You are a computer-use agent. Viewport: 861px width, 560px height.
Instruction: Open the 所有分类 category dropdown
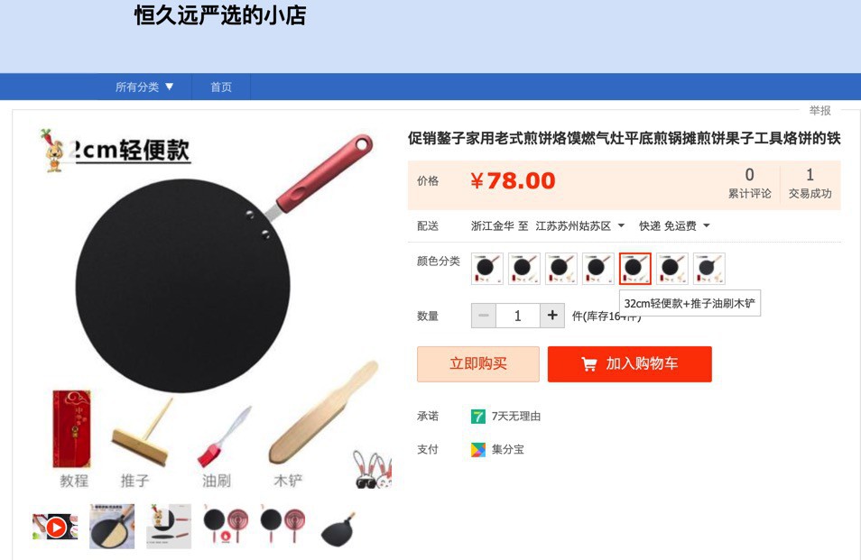(x=144, y=87)
